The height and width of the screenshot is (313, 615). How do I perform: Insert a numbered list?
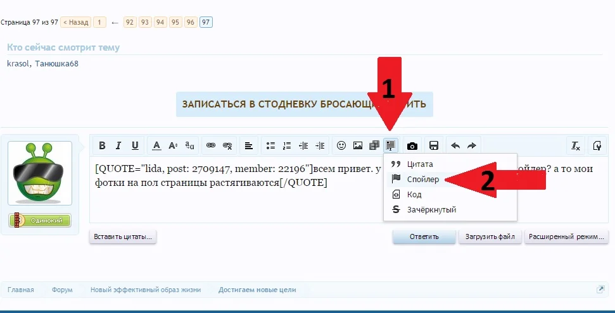tap(287, 145)
